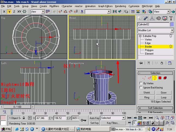Select the Polygon selection level icon
Screen dimensions: 176x132
pos(160,78)
